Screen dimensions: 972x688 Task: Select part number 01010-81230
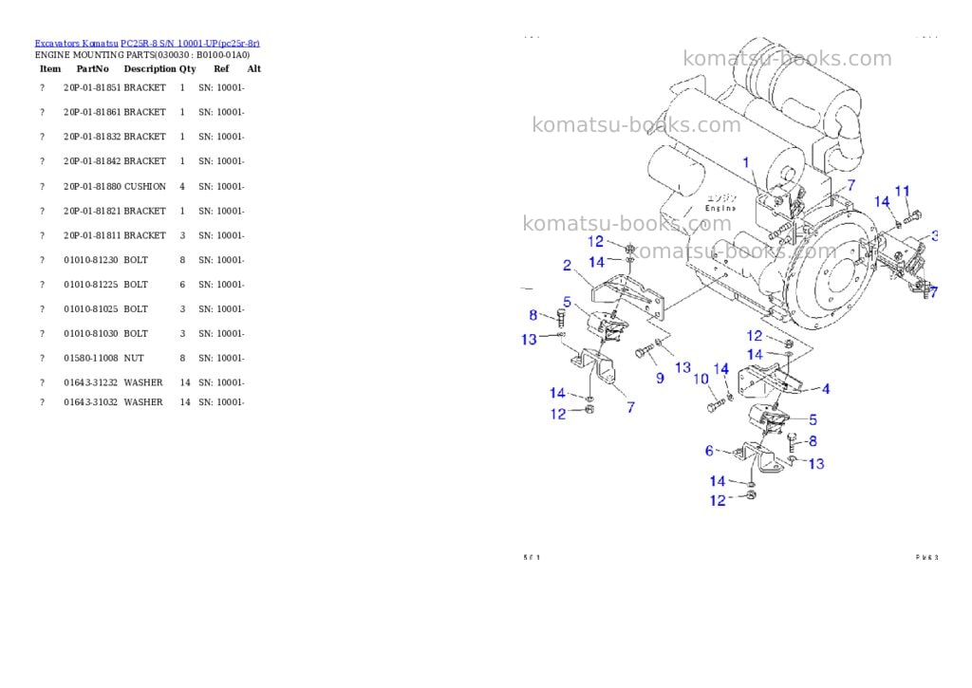click(91, 260)
